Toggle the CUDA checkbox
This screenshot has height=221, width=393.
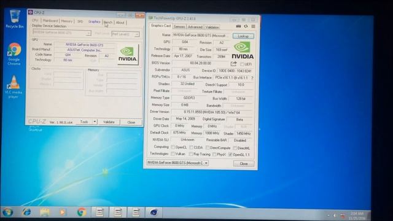(x=191, y=147)
